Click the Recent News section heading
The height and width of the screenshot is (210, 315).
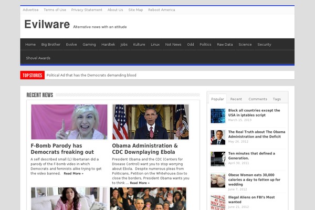click(40, 95)
